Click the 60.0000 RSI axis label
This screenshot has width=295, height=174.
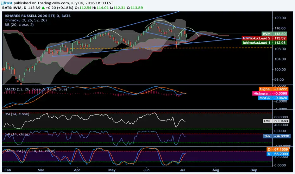pos(282,117)
